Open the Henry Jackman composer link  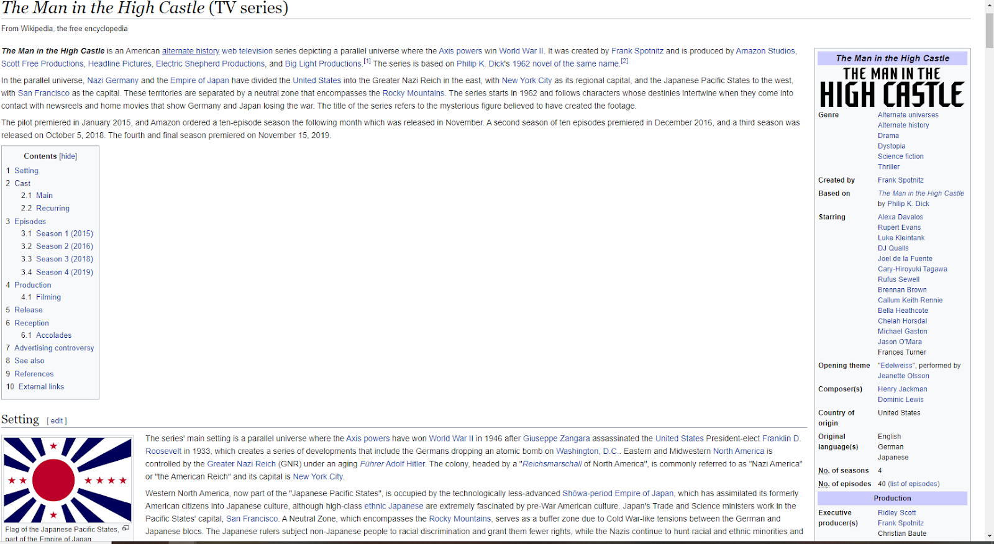tap(902, 389)
